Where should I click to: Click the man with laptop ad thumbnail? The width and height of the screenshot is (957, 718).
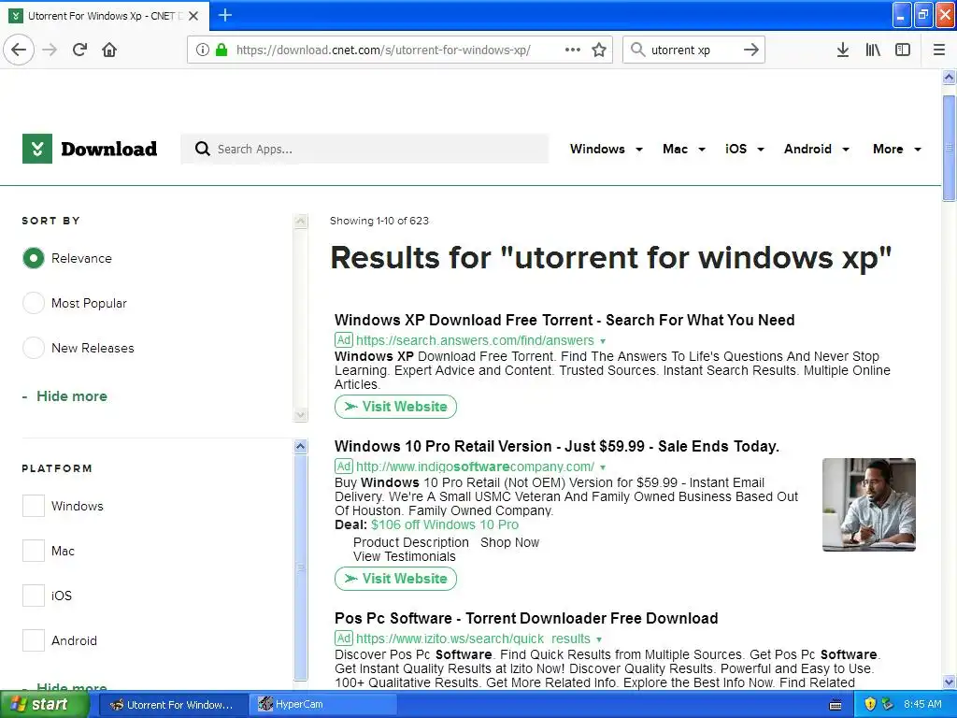click(868, 505)
